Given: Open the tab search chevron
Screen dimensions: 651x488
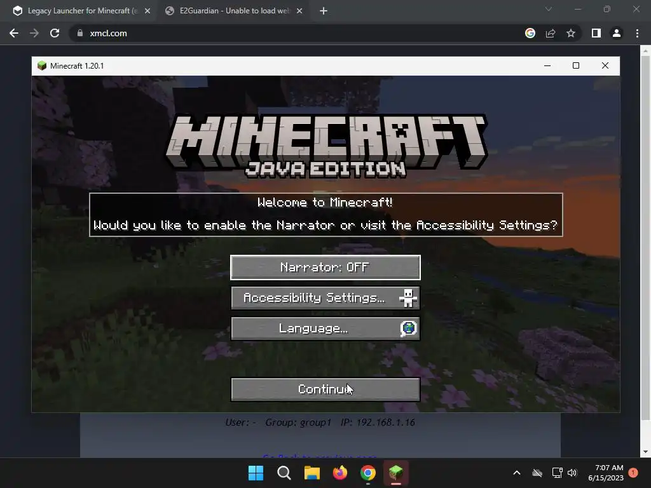Looking at the screenshot, I should (549, 9).
